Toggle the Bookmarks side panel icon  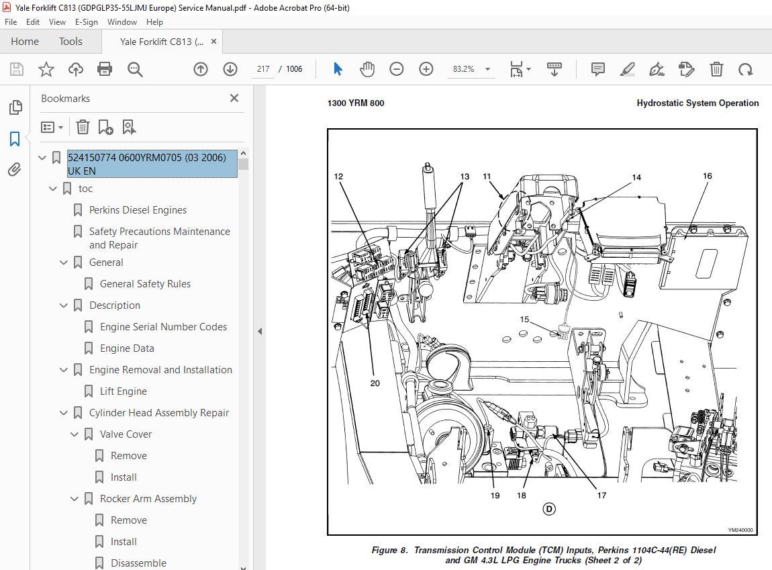[15, 139]
